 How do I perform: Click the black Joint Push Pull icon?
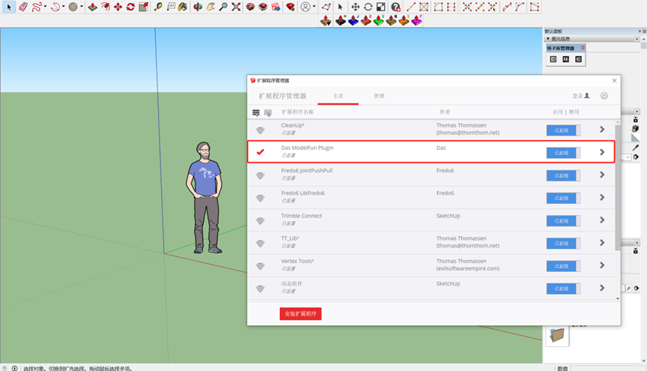[341, 20]
